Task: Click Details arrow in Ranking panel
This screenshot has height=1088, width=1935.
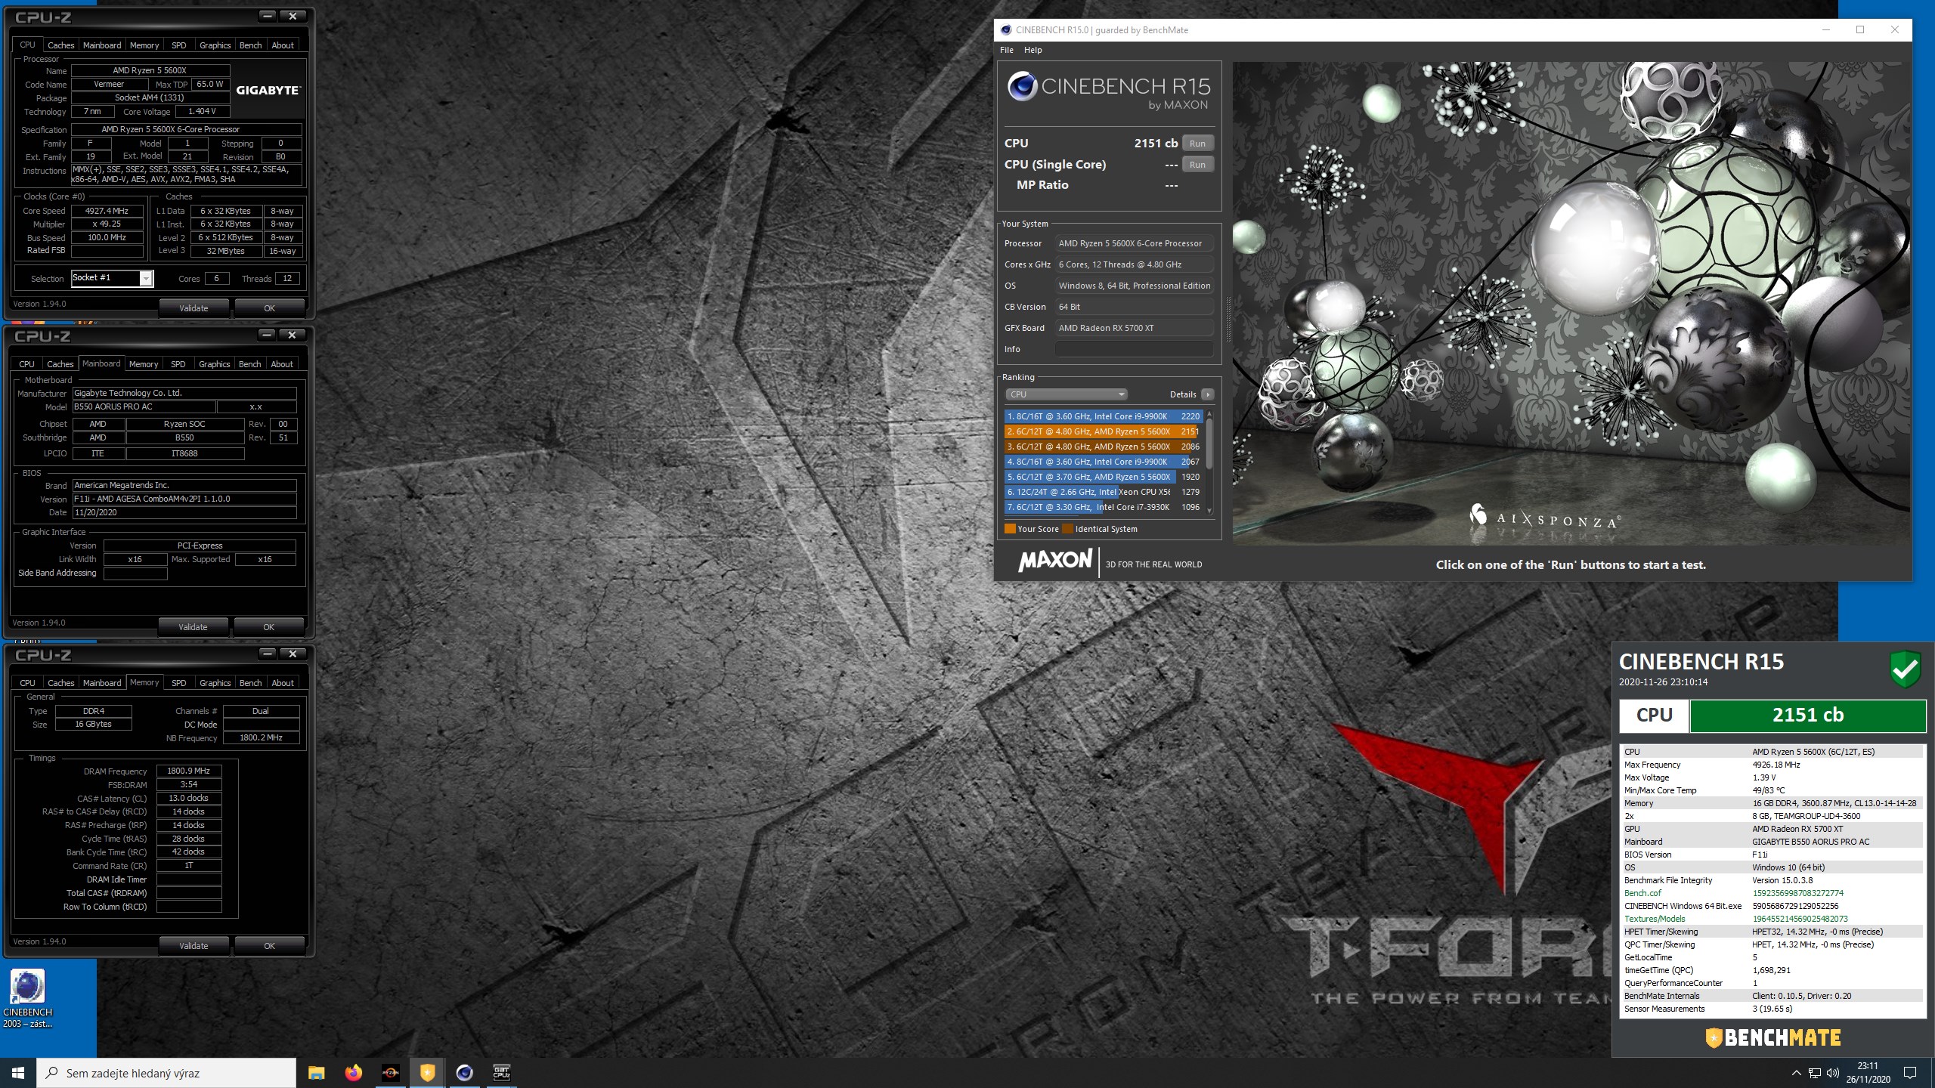Action: tap(1207, 394)
